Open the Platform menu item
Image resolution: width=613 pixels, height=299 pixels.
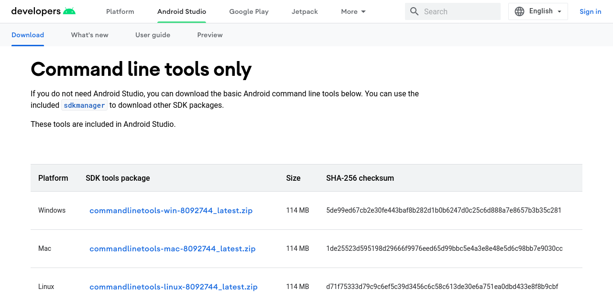(x=120, y=11)
